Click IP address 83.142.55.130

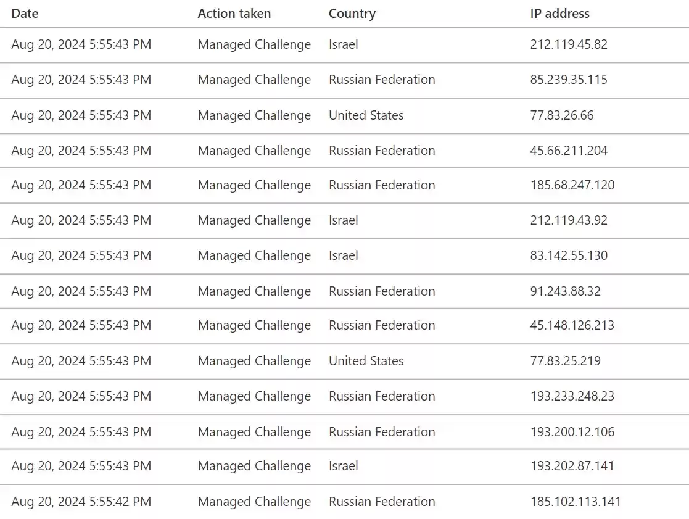(569, 255)
